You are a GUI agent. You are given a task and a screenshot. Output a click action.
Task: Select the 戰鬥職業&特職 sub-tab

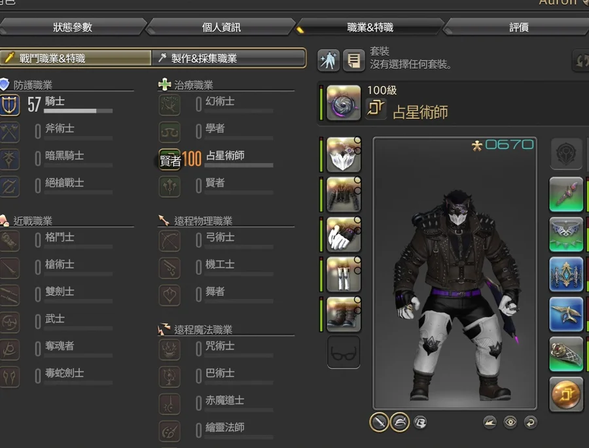coord(75,58)
